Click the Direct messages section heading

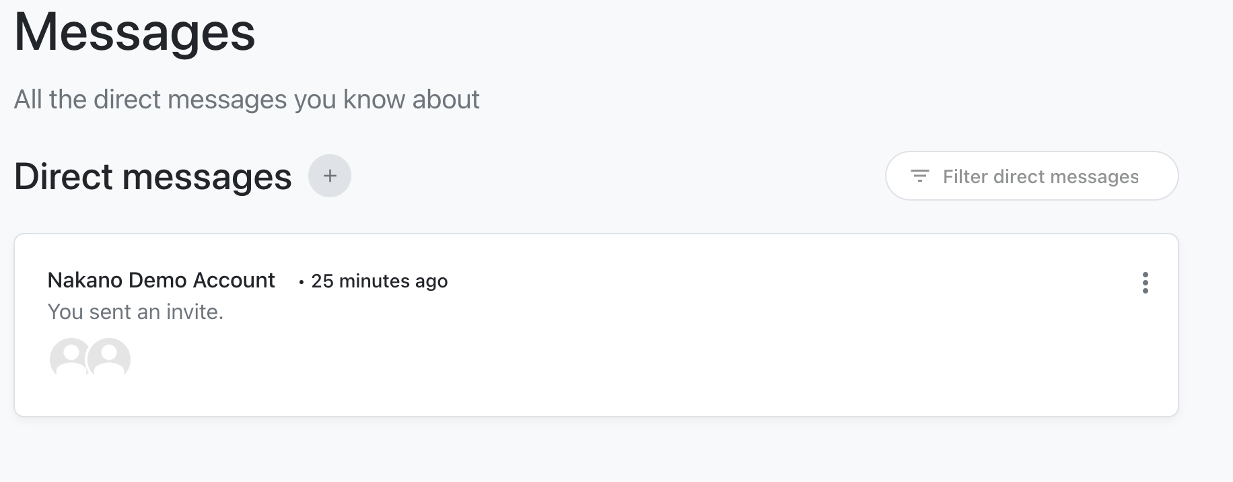153,177
